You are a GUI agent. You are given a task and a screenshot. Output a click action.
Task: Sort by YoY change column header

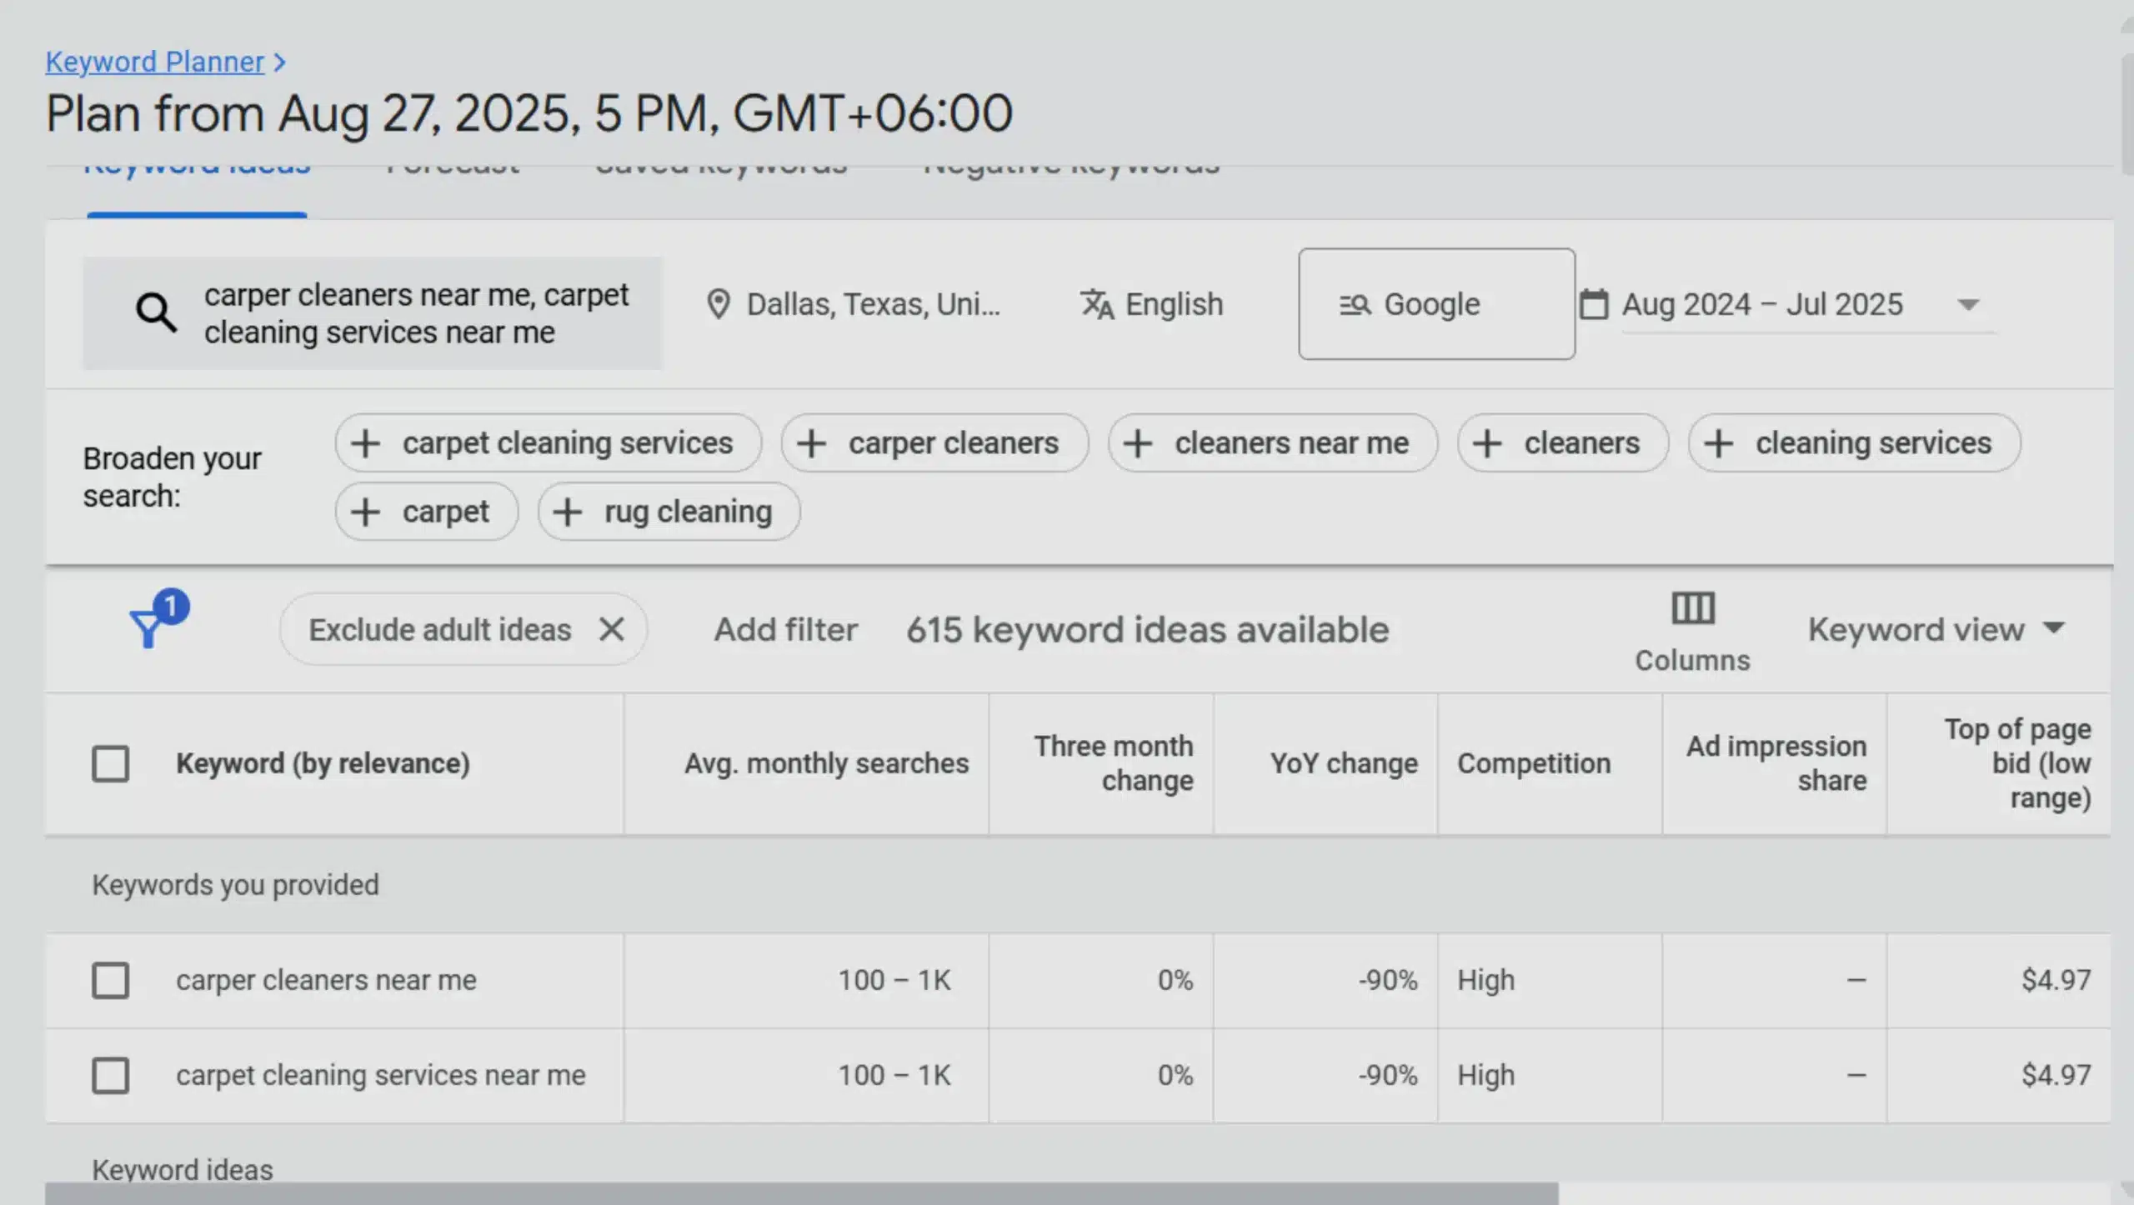(x=1344, y=763)
